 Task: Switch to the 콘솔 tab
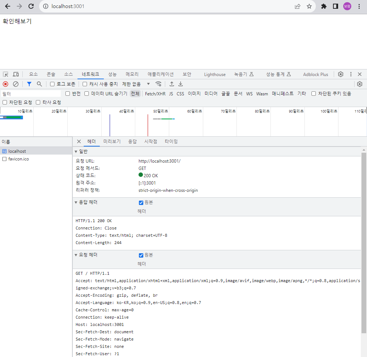tap(51, 74)
